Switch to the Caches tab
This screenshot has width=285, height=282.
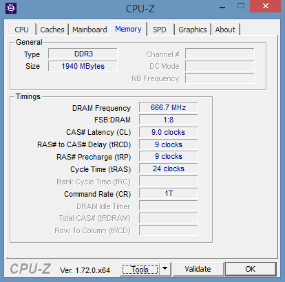point(52,30)
